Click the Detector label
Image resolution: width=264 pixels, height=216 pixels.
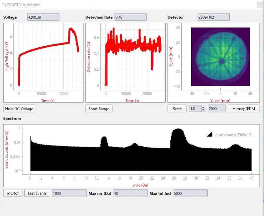[176, 17]
